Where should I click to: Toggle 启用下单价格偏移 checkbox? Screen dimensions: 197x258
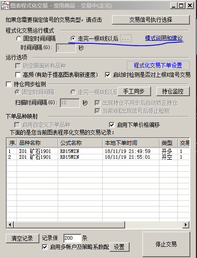[112, 125]
